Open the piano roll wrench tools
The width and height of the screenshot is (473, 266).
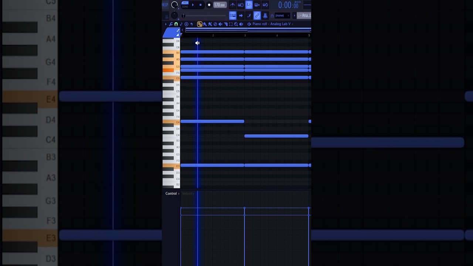pos(171,24)
